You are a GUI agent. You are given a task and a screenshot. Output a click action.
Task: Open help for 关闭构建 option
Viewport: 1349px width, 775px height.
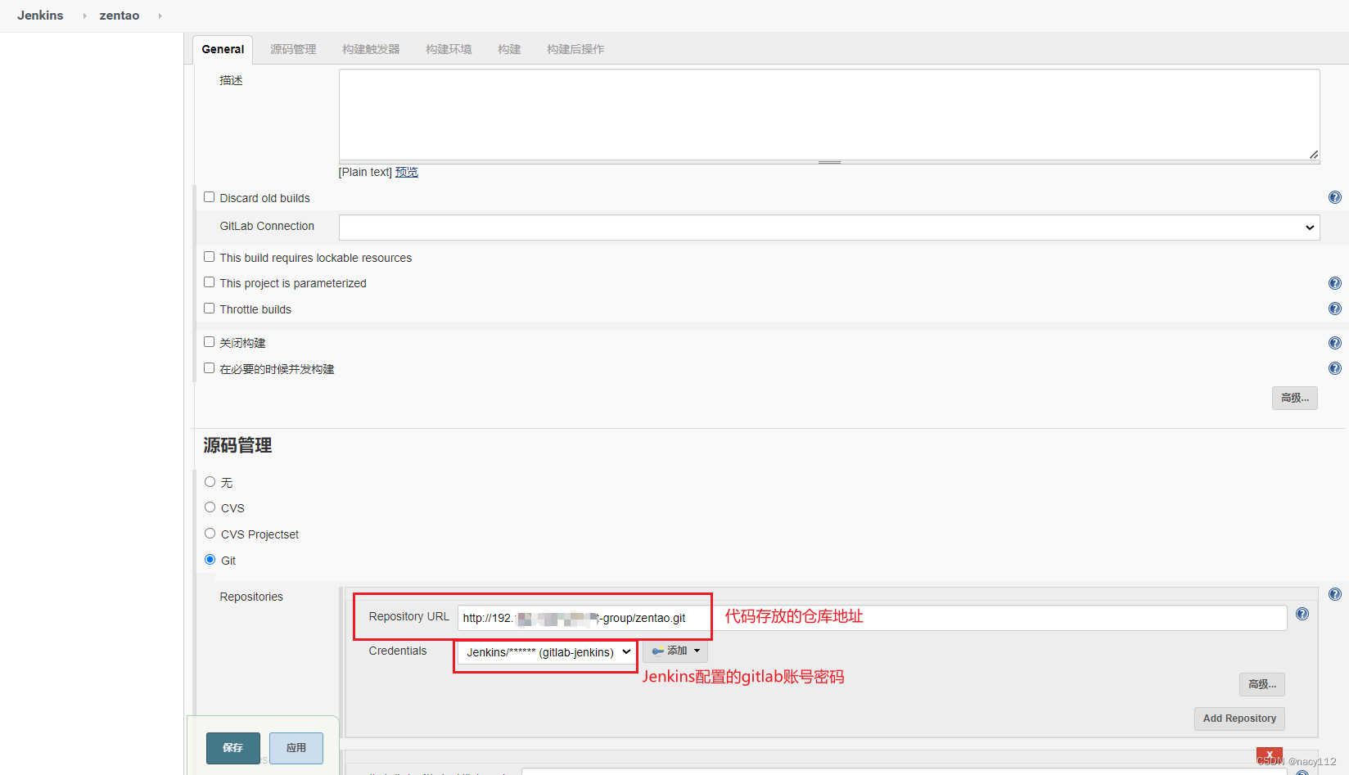[x=1335, y=343]
